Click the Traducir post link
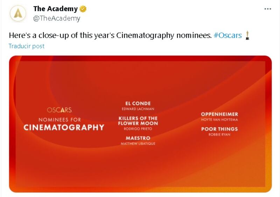 [27, 46]
